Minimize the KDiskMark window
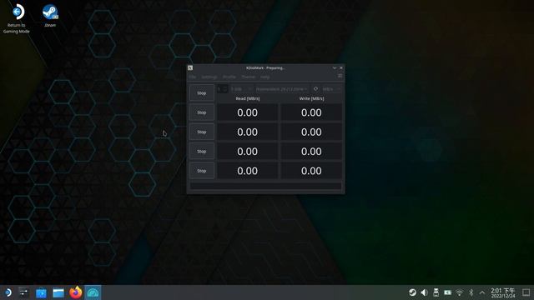This screenshot has height=300, width=534. coord(335,67)
